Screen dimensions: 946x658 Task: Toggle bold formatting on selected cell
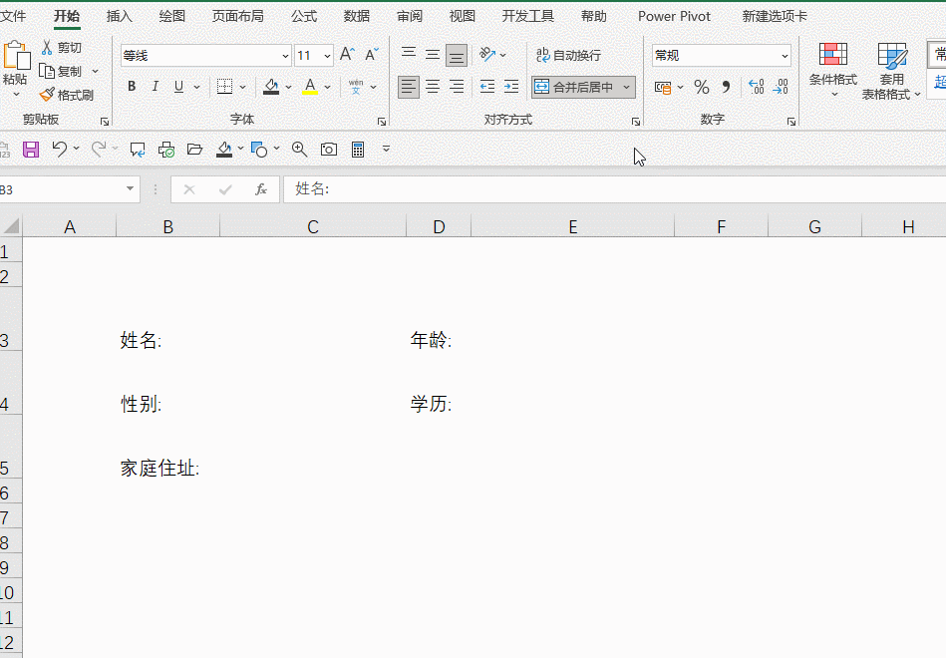[131, 87]
